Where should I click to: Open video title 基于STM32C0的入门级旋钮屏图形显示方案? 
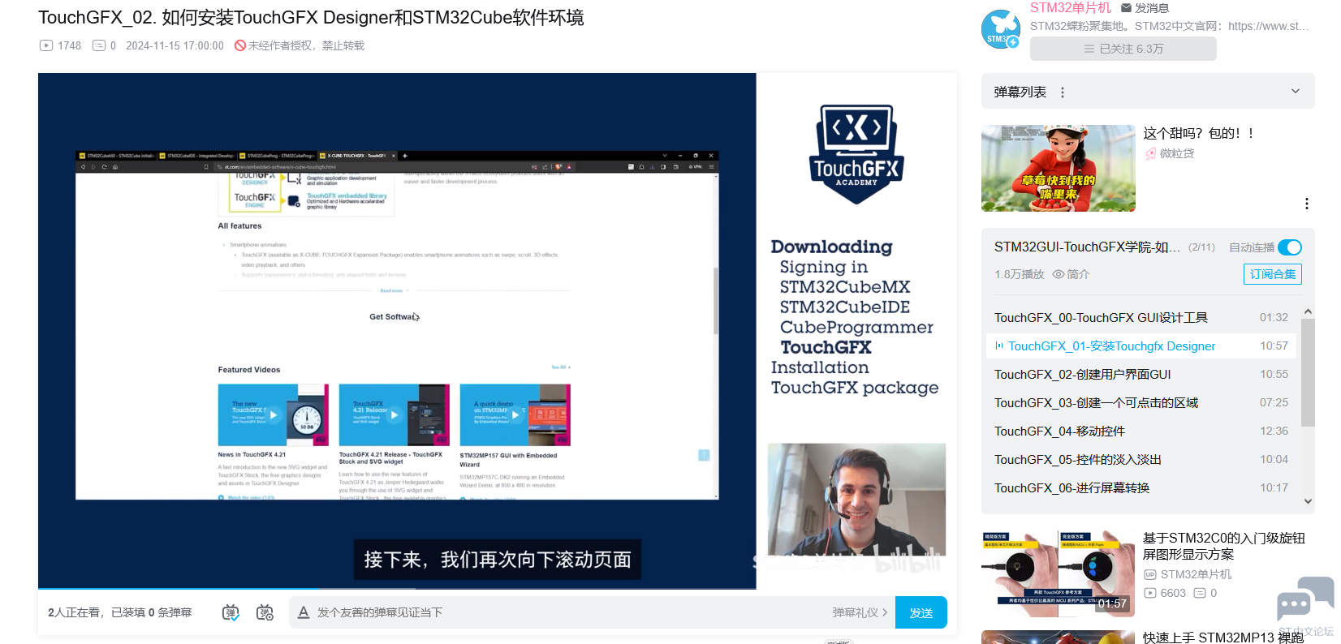(1224, 546)
